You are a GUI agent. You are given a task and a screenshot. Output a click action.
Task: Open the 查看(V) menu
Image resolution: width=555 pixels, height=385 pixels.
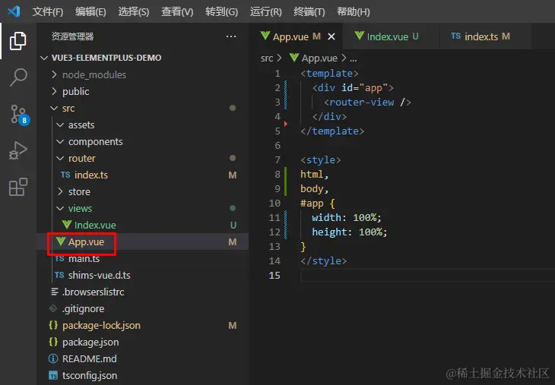click(177, 11)
